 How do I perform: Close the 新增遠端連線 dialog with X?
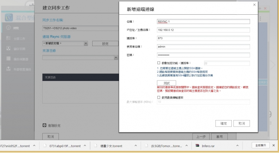point(254,5)
